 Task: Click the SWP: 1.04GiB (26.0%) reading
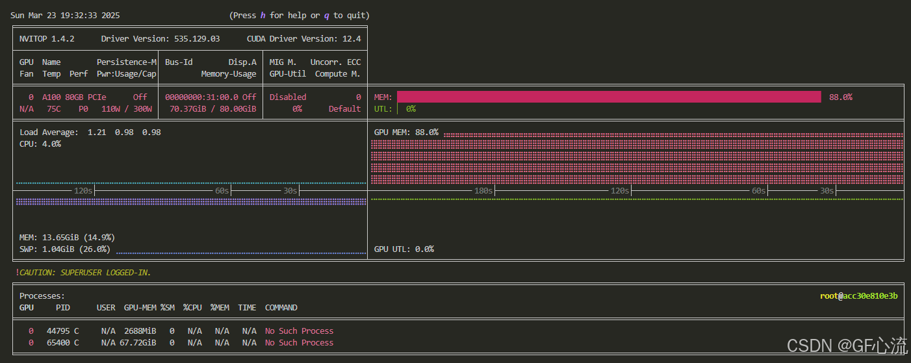point(65,249)
